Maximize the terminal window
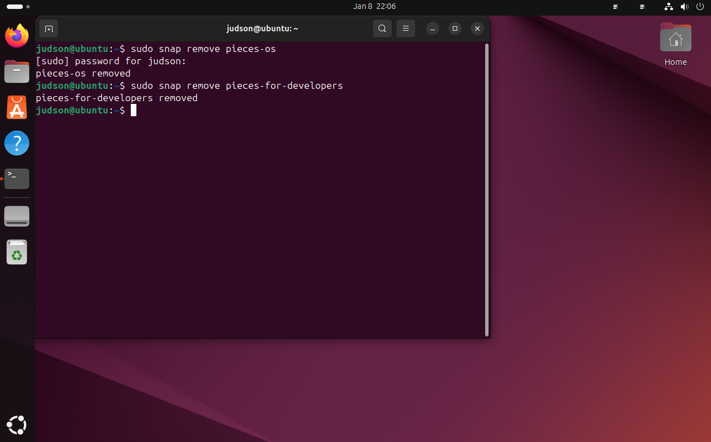The width and height of the screenshot is (711, 442). coord(455,28)
